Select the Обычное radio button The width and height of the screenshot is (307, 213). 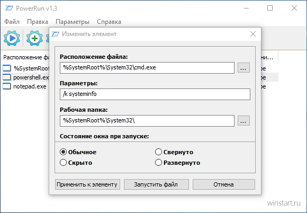[x=63, y=152]
